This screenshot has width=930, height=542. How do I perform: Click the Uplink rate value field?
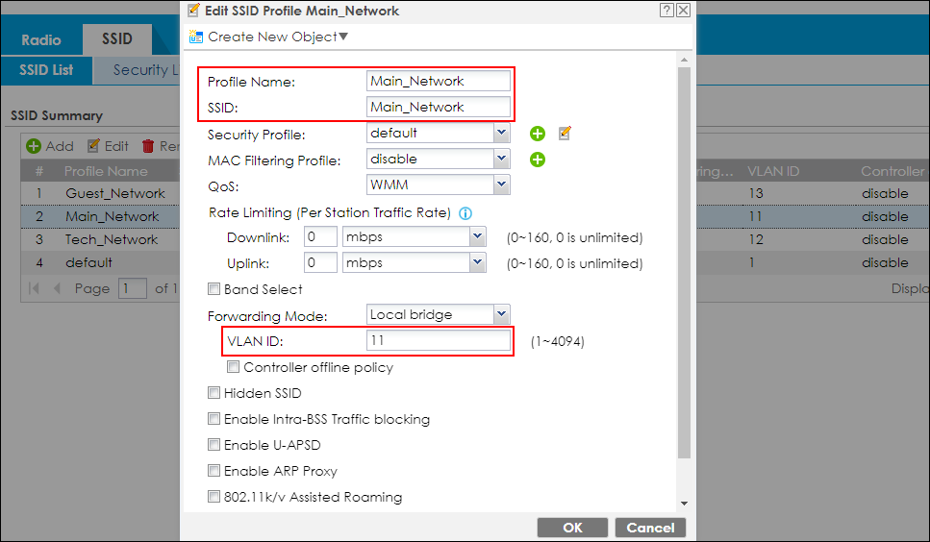point(320,263)
